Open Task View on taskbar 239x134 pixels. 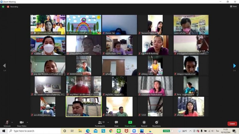(72, 131)
